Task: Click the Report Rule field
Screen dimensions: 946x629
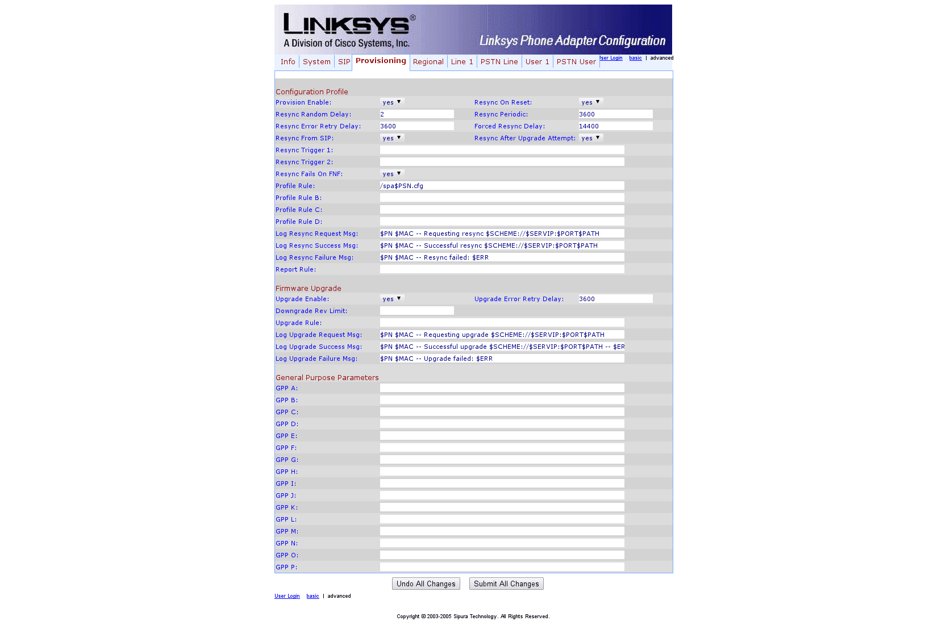Action: (x=502, y=269)
